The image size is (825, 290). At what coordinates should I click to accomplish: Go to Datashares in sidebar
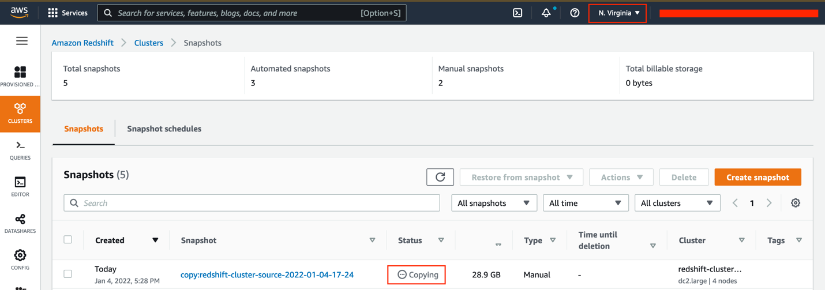20,223
